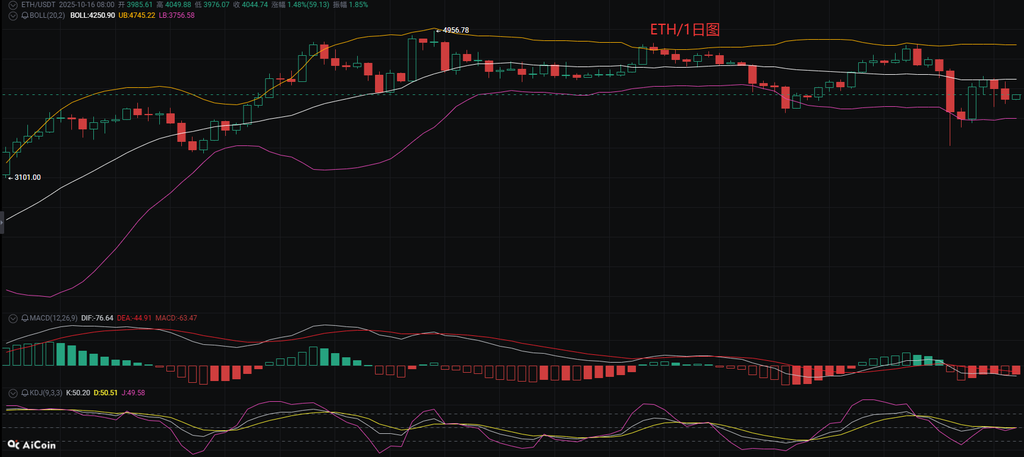This screenshot has height=457, width=1024.
Task: Click the high price 4049.88
Action: (x=178, y=5)
